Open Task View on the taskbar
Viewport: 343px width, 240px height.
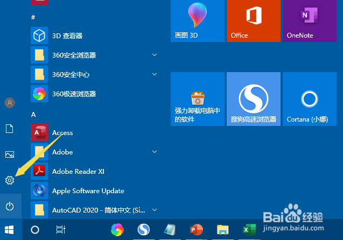click(61, 230)
